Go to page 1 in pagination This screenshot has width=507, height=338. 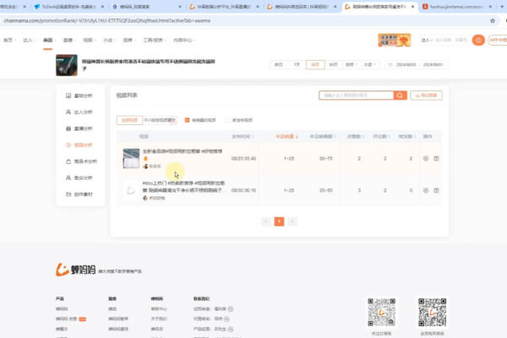point(279,221)
